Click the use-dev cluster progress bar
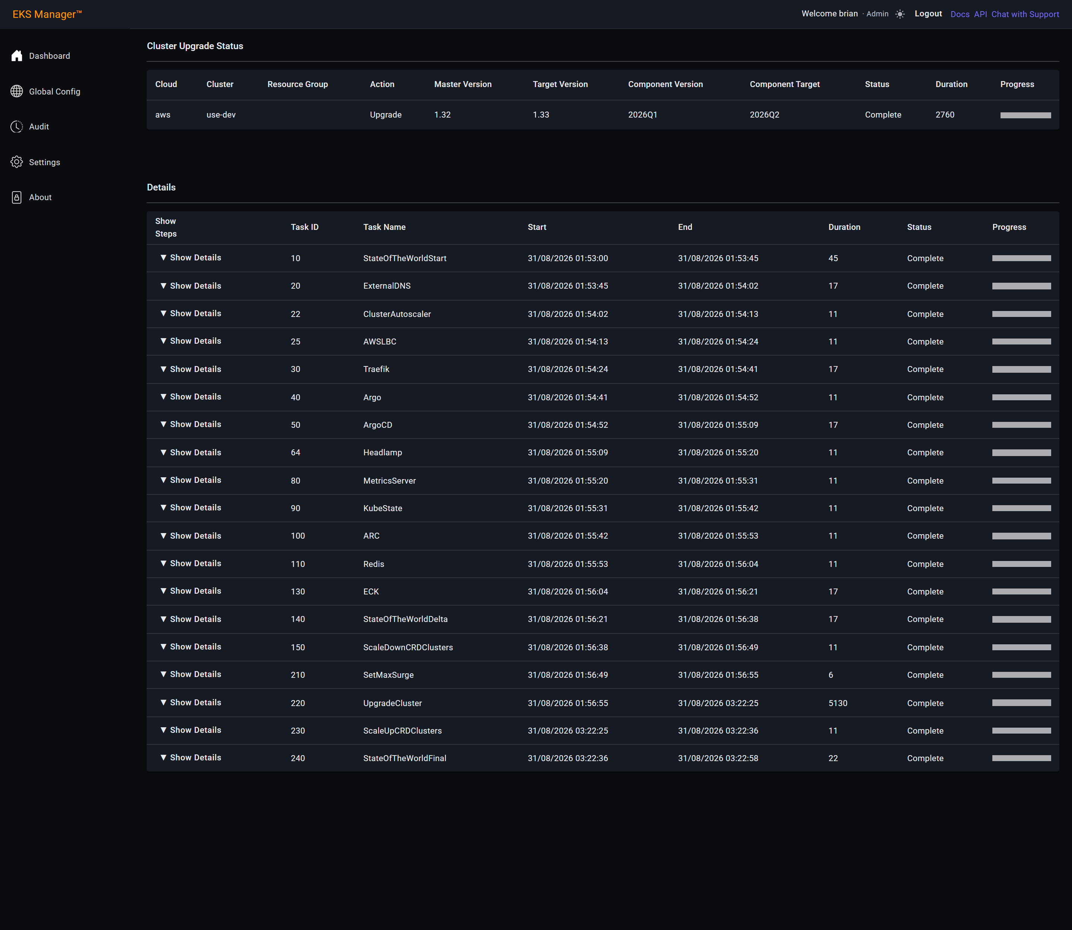Image resolution: width=1072 pixels, height=930 pixels. pyautogui.click(x=1025, y=115)
